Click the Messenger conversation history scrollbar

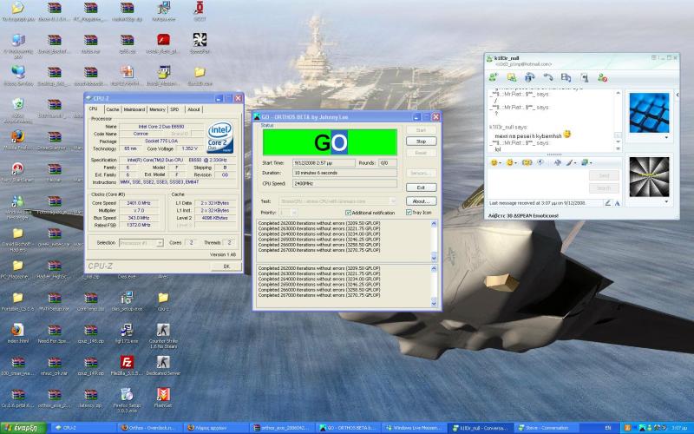point(618,121)
